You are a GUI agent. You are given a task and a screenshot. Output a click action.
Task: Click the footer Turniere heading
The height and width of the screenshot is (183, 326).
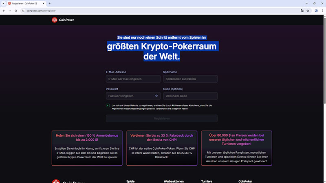point(207,181)
